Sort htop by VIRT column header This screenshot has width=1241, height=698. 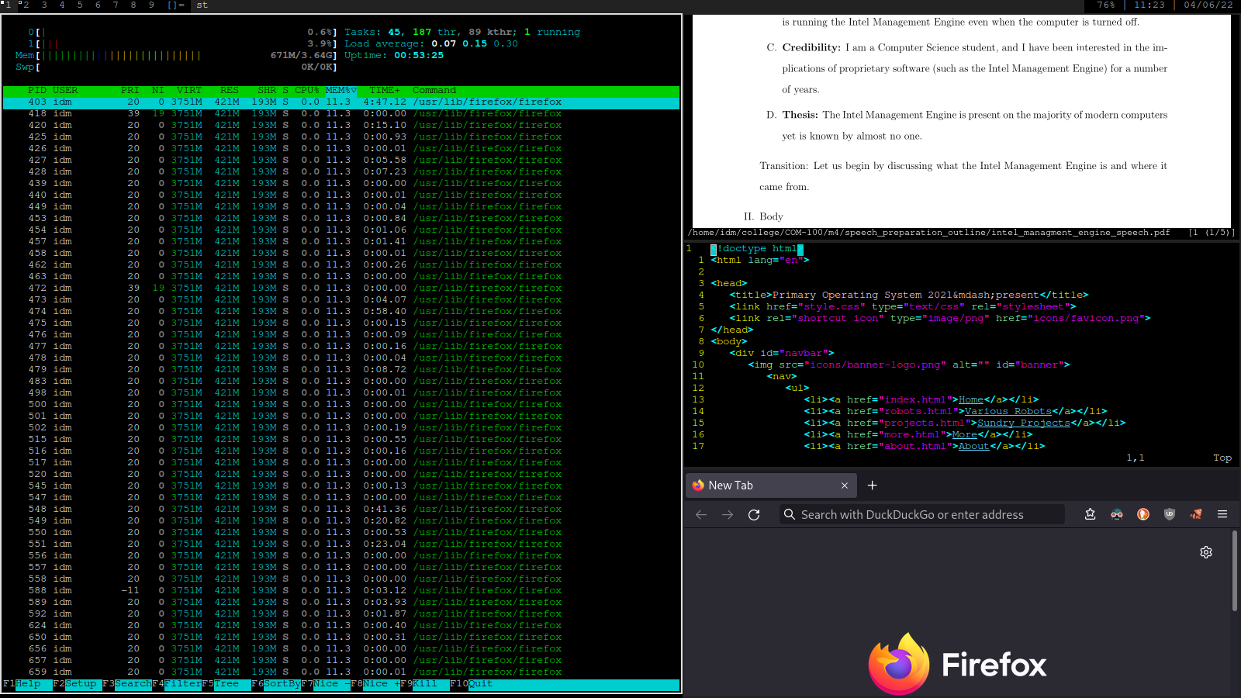click(189, 91)
